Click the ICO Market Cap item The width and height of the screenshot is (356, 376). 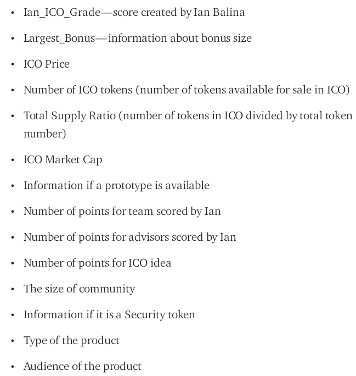coord(63,159)
